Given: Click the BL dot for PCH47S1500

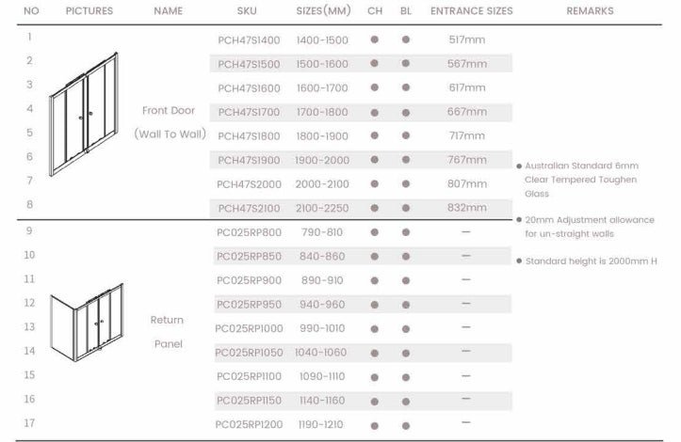Looking at the screenshot, I should pos(406,64).
